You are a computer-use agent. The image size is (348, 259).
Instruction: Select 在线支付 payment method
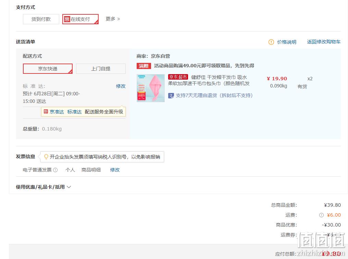click(80, 19)
